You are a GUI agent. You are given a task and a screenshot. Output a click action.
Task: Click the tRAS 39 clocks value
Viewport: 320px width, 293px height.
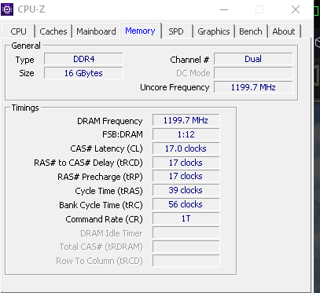tap(186, 190)
